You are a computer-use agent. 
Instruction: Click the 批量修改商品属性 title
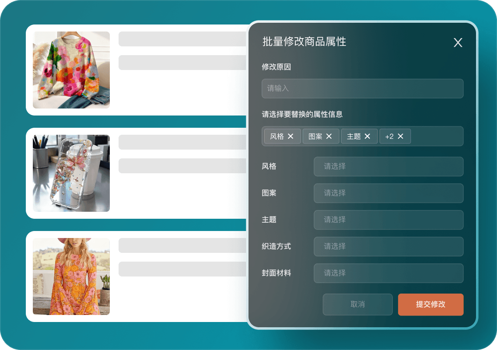pyautogui.click(x=304, y=42)
